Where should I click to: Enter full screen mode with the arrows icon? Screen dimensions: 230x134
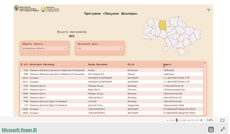(222, 129)
